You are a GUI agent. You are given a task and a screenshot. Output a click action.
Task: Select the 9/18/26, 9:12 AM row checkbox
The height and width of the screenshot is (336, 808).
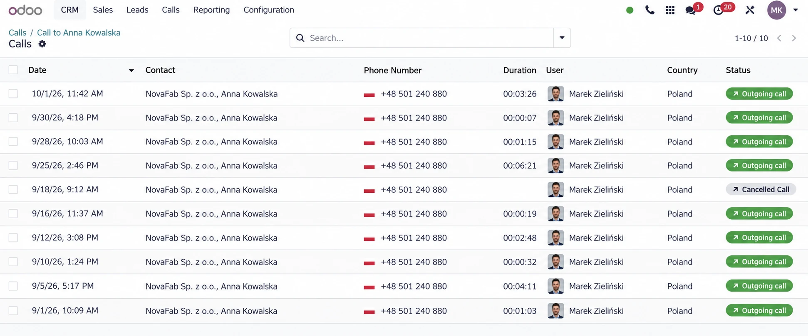[13, 190]
